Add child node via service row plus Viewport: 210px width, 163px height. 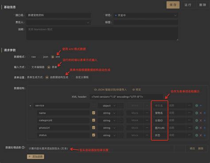(x=201, y=105)
